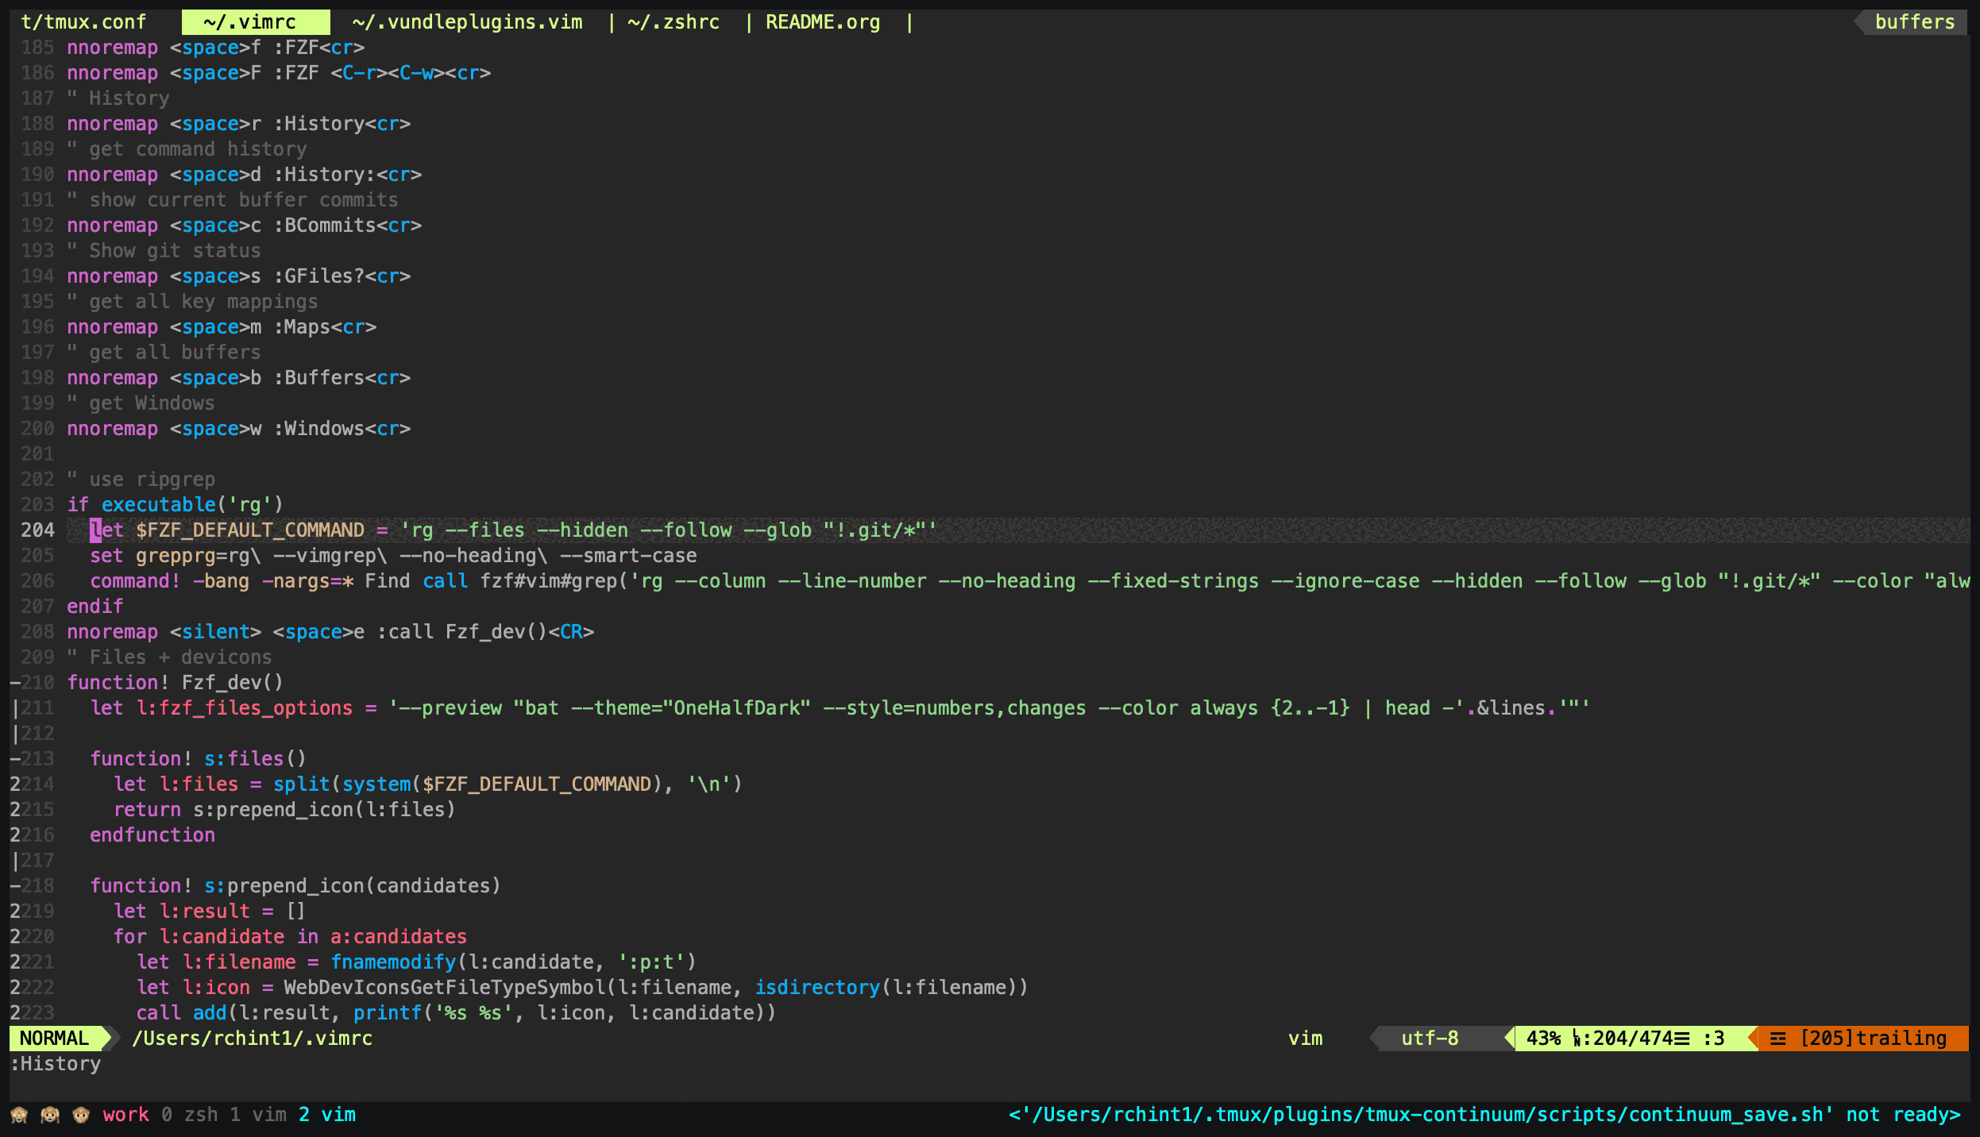Click the /Users/rchint1/.vimrc file path in statusline
Screen dimensions: 1980x1137
pyautogui.click(x=252, y=1039)
